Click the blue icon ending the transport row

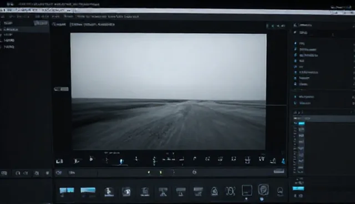[283, 161]
